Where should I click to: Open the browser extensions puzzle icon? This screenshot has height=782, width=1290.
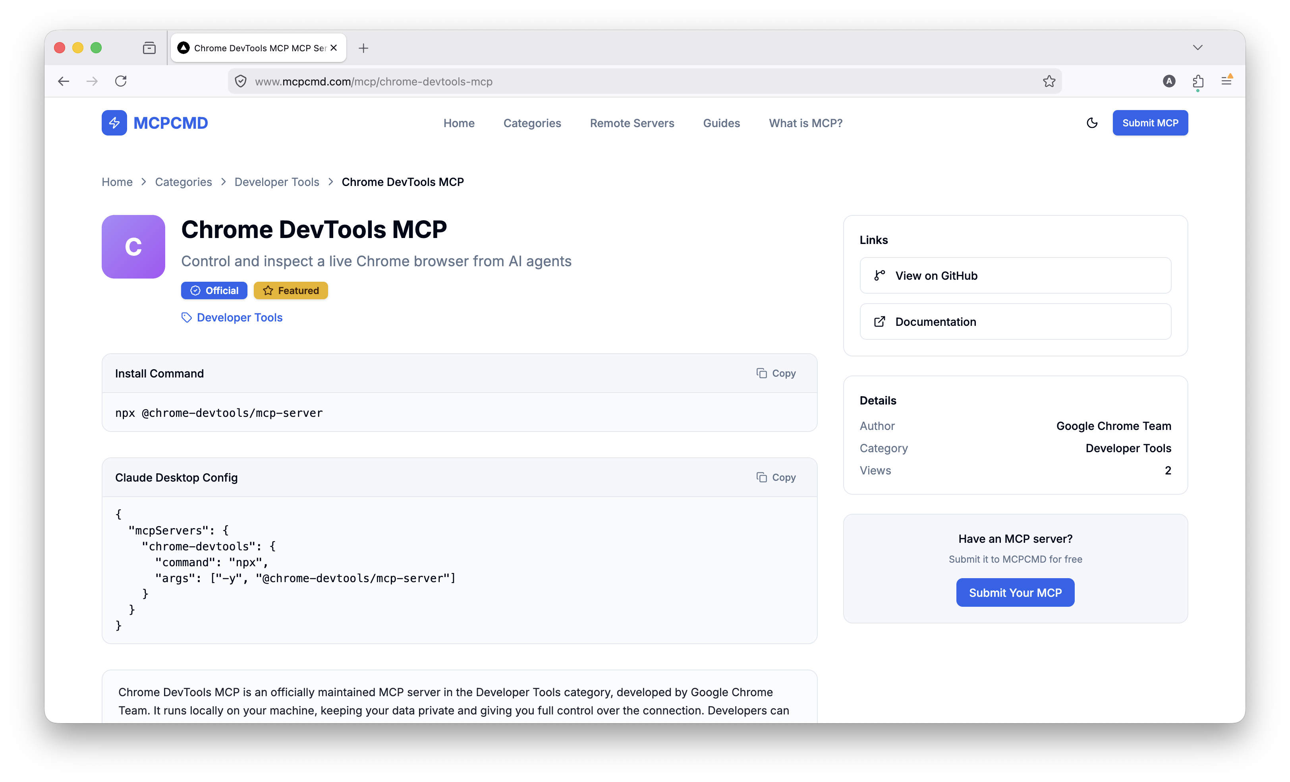click(x=1198, y=81)
